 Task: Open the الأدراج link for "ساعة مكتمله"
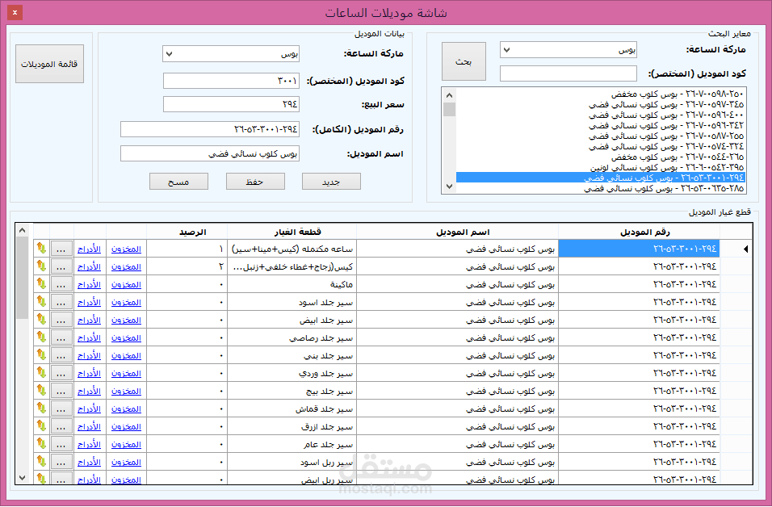[x=89, y=249]
